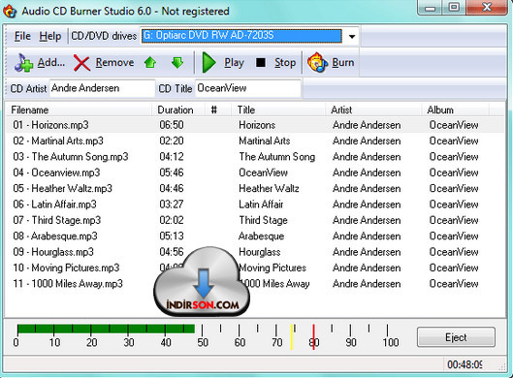
Task: Click OceanView album in Arabesque row
Action: (454, 236)
